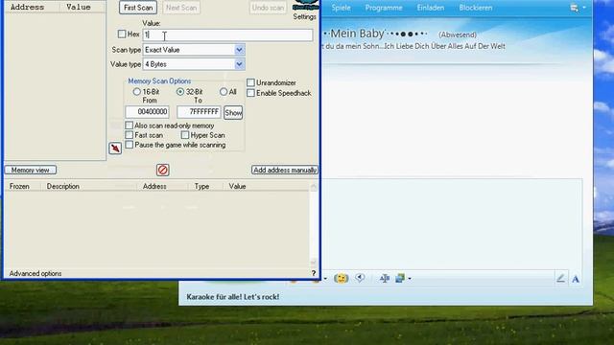614x345 pixels.
Task: Click the Messenger message text area
Action: point(454,223)
